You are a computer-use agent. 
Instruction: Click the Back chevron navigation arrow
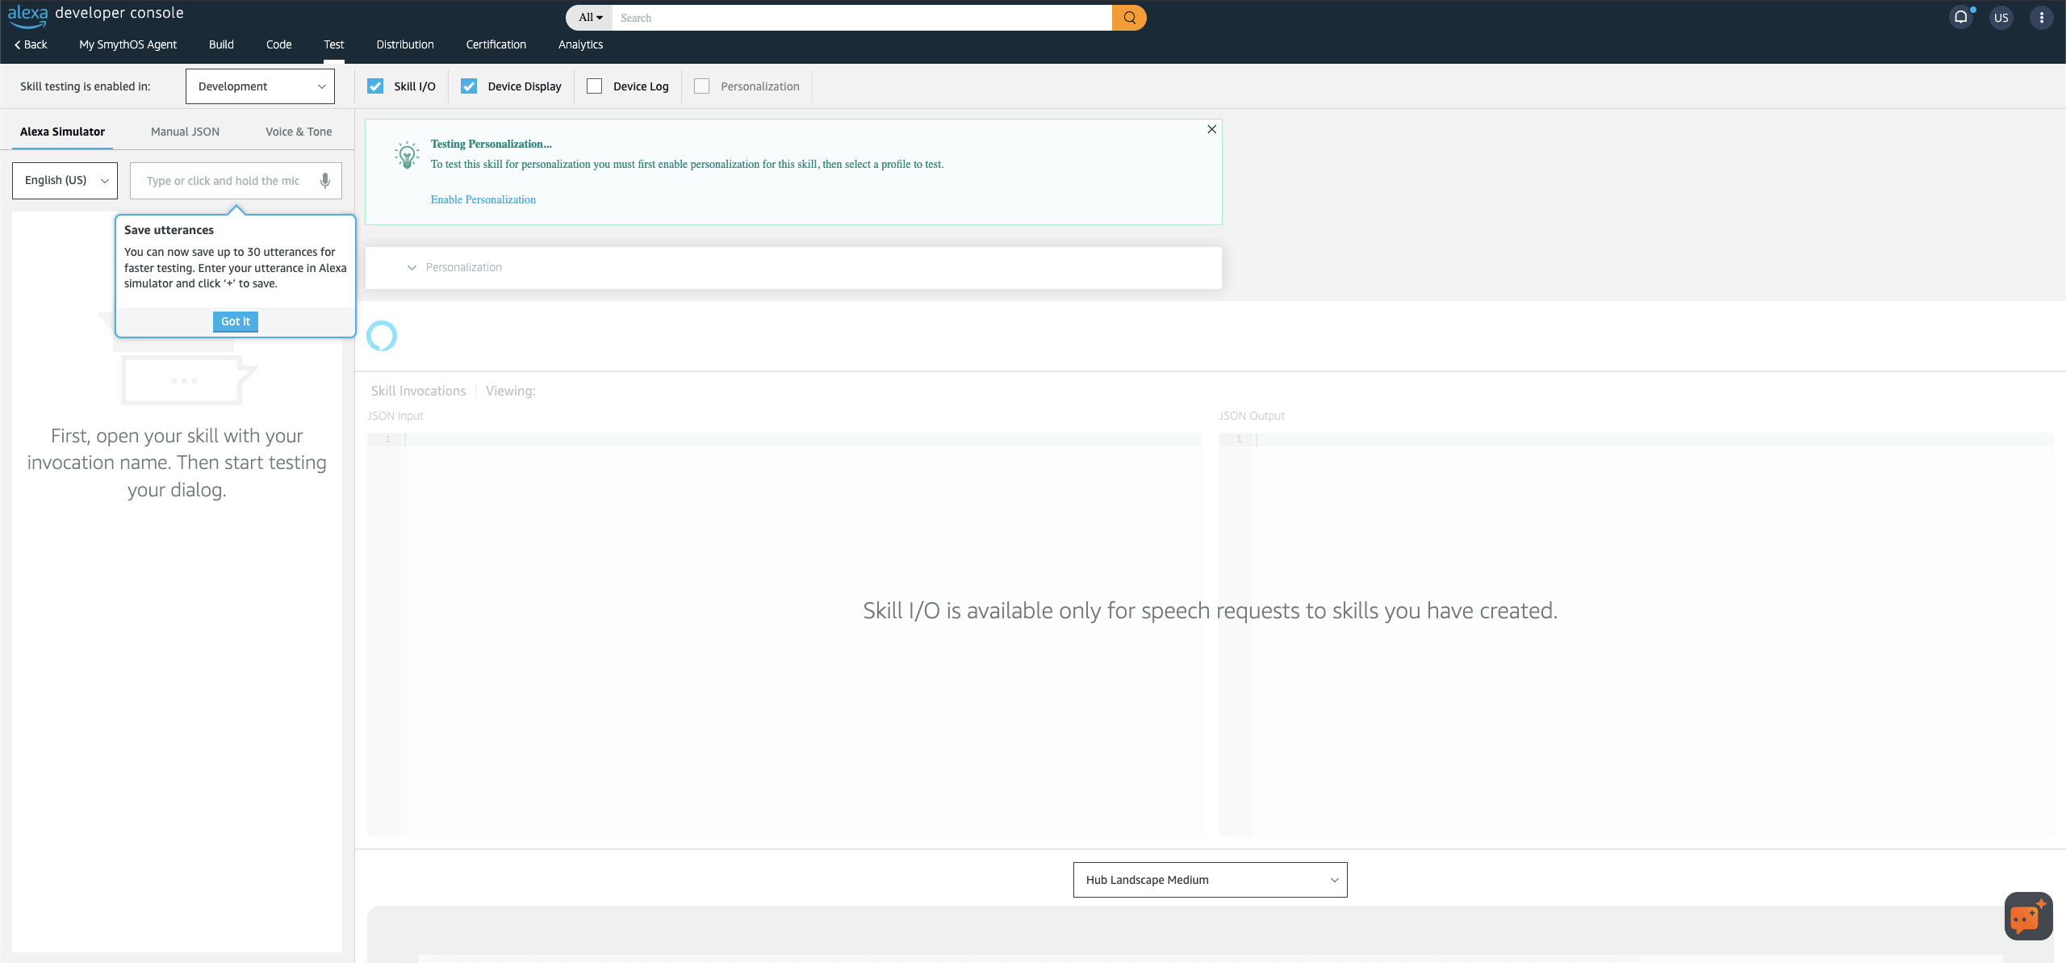tap(17, 44)
